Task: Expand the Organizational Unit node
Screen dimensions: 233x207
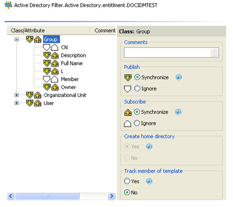Action: click(x=17, y=95)
